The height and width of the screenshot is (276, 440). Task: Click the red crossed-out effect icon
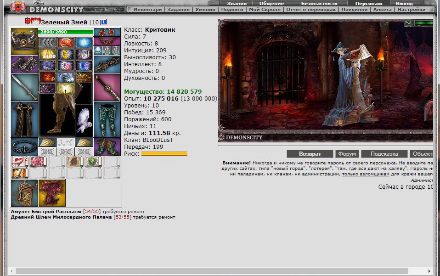coord(66,42)
